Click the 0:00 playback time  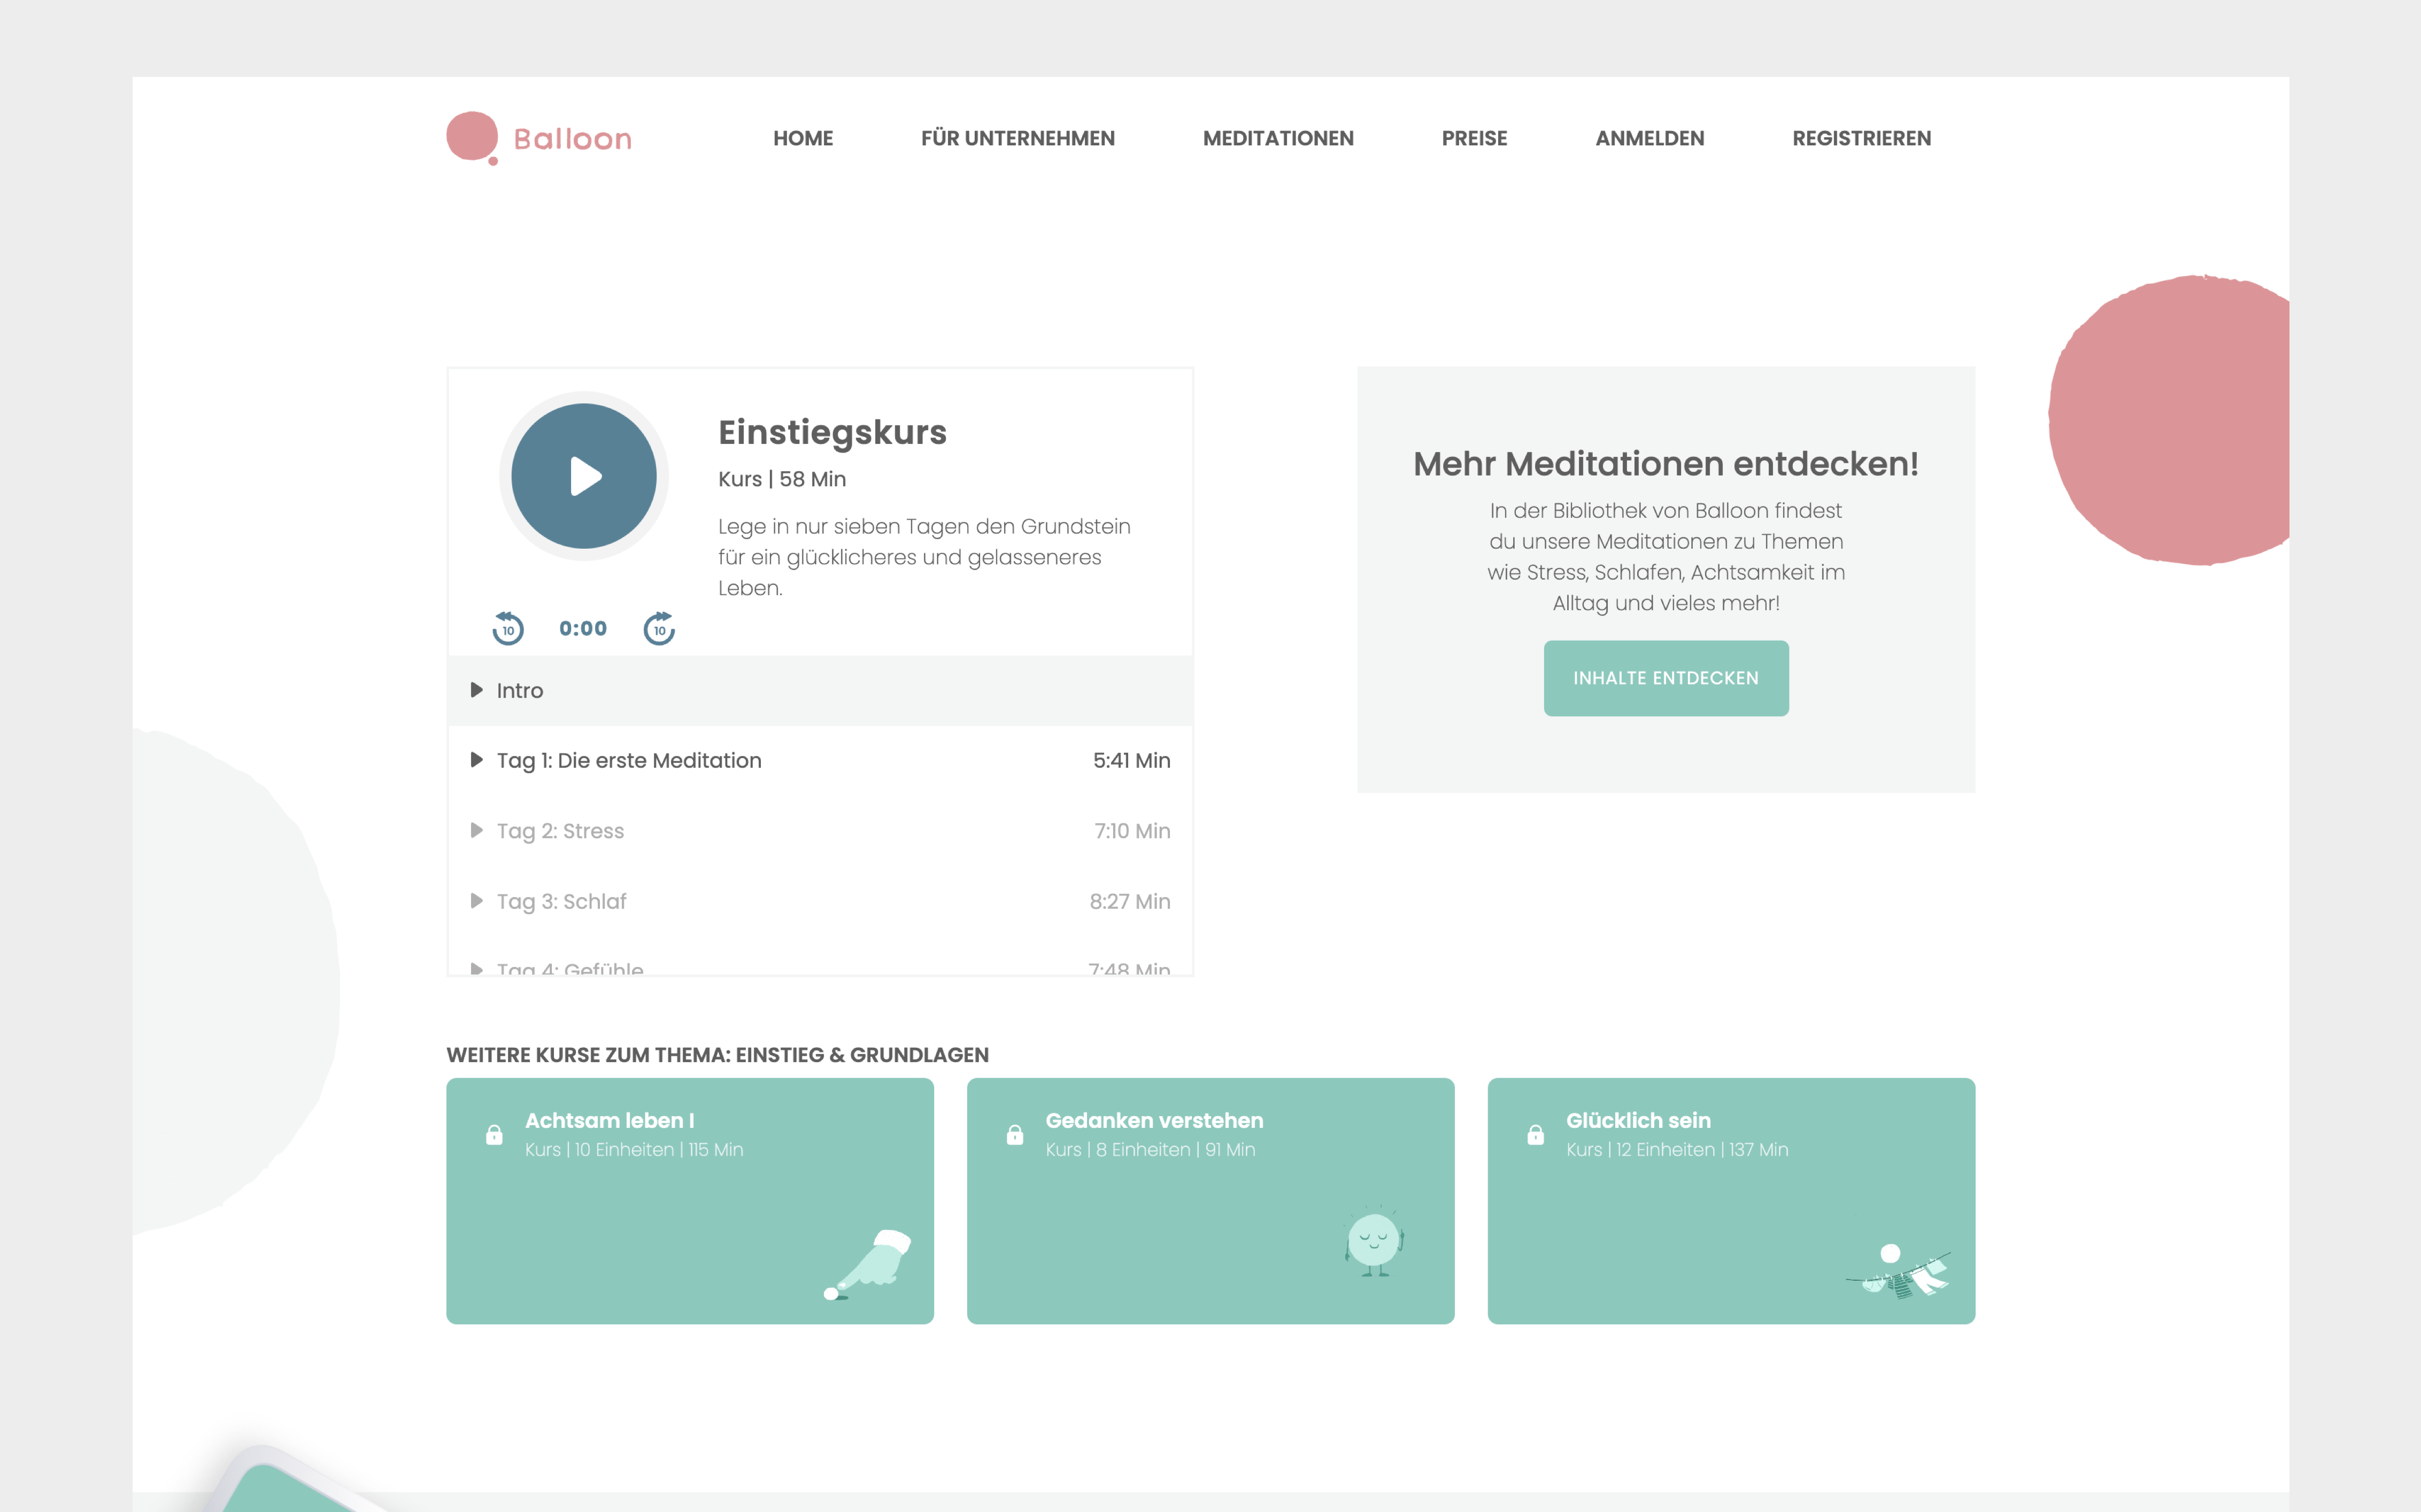[x=583, y=628]
